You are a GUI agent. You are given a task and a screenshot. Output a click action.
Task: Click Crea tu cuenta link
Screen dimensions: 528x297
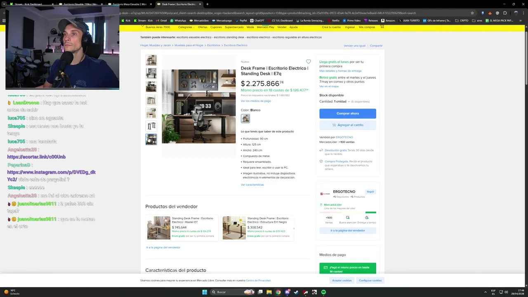pyautogui.click(x=331, y=27)
